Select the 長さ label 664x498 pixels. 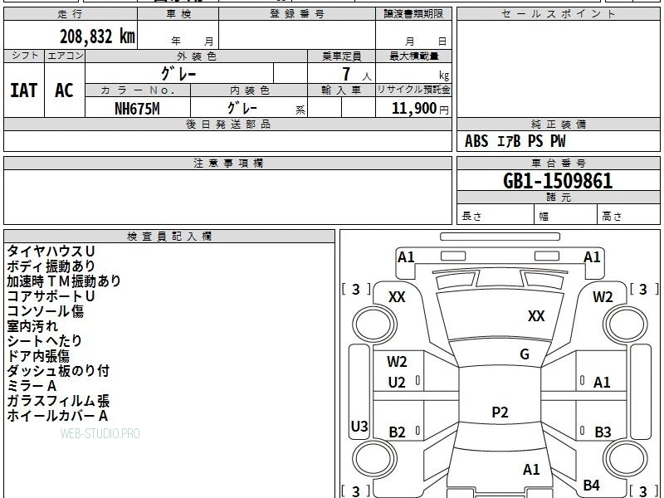(x=471, y=217)
